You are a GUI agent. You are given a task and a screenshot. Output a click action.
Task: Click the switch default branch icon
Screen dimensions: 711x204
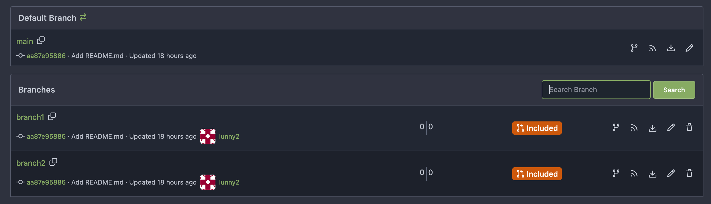tap(83, 17)
